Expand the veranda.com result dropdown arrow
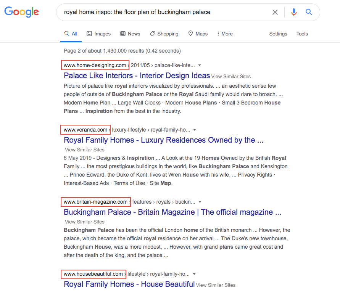The width and height of the screenshot is (340, 291). pos(195,130)
